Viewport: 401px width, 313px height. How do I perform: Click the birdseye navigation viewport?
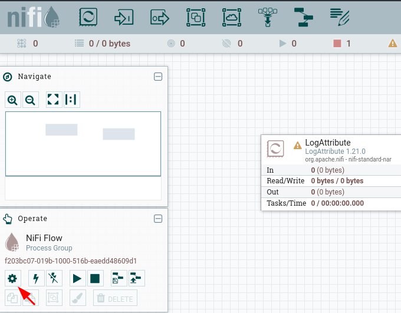83,144
